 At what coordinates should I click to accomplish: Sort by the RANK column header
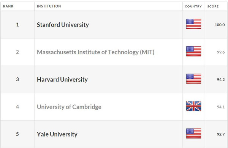(x=8, y=6)
